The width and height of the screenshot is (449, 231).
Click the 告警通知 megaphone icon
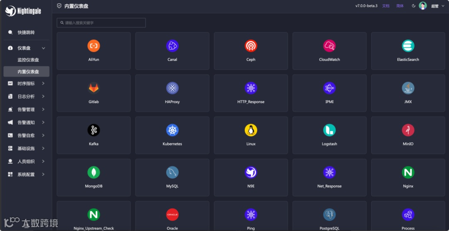click(10, 122)
